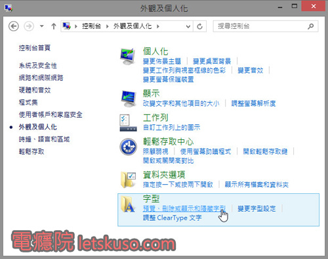Open 硬體和音效 category

[x=35, y=90]
